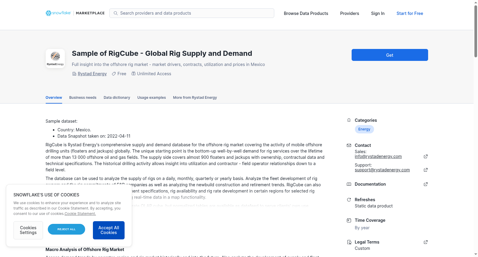Viewport: 478px width, 257px height.
Task: Click REJECT ALL cookies button
Action: click(x=66, y=229)
